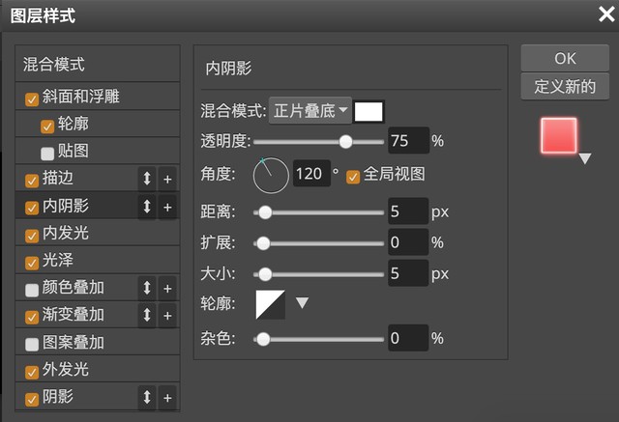Add another 颜色叠加 effect with plus icon
The width and height of the screenshot is (619, 422).
click(x=167, y=288)
